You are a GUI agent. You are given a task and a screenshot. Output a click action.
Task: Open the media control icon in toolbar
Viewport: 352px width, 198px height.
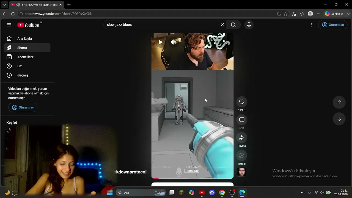click(x=294, y=14)
